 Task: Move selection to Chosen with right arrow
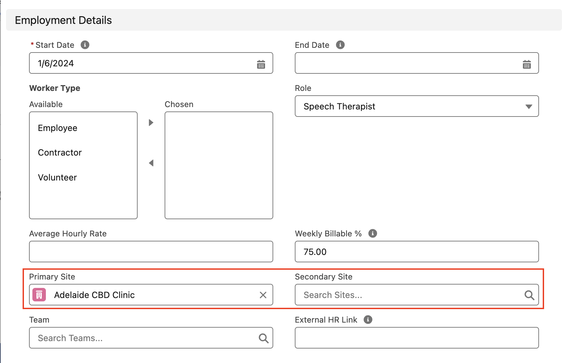151,123
